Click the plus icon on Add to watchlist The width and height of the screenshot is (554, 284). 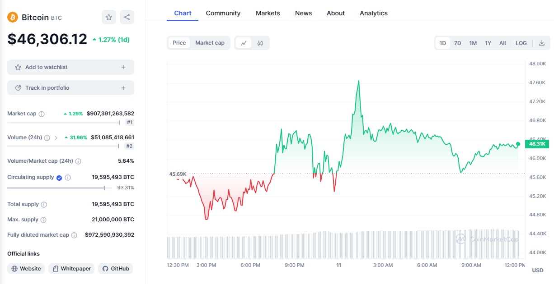point(123,67)
